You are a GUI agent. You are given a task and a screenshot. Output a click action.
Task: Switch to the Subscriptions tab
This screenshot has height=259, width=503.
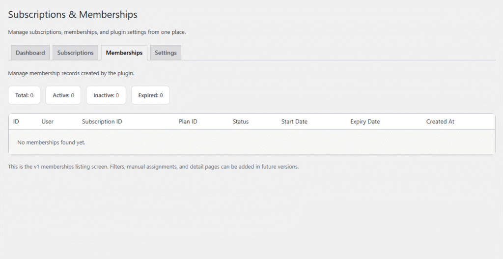tap(75, 53)
